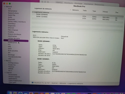The image size is (125, 94).
Task: Open Apple Pay sidebar entry
Action: (11, 15)
